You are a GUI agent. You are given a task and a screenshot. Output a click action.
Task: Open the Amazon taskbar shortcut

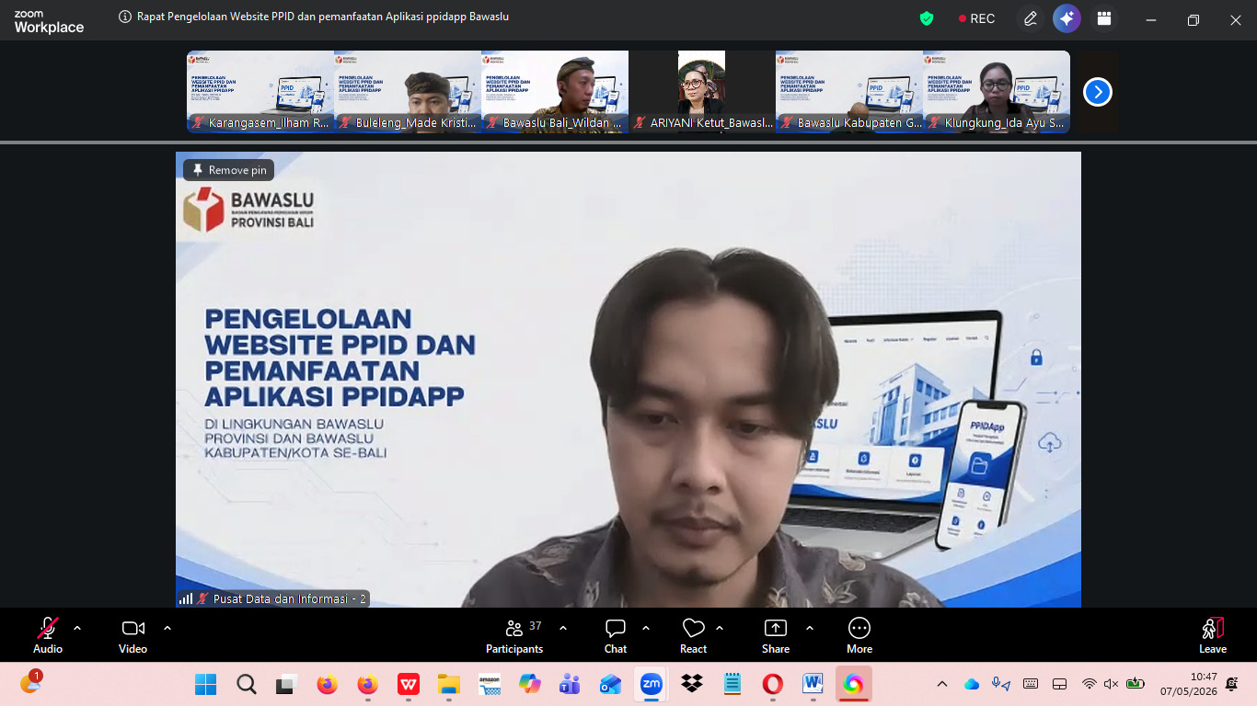(489, 684)
